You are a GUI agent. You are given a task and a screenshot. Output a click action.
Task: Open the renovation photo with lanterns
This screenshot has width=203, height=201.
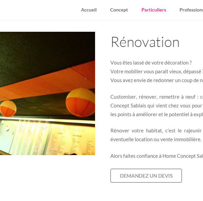tap(47, 93)
